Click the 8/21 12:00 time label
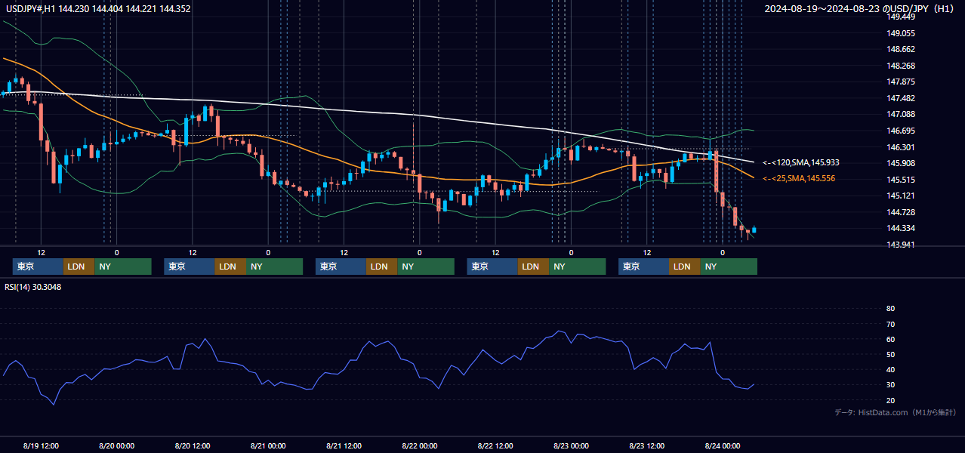 click(x=344, y=445)
